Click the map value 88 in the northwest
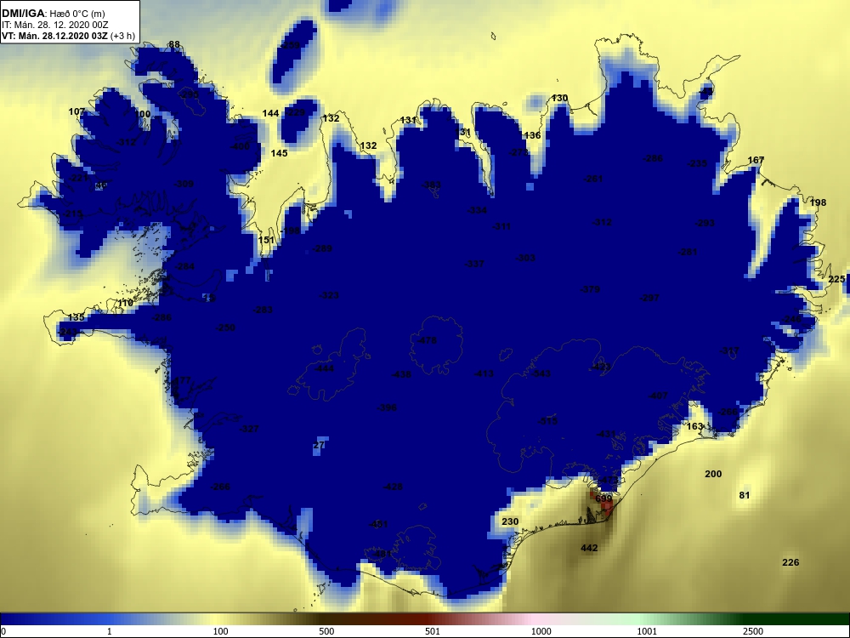Viewport: 850px width, 638px height. [x=174, y=44]
